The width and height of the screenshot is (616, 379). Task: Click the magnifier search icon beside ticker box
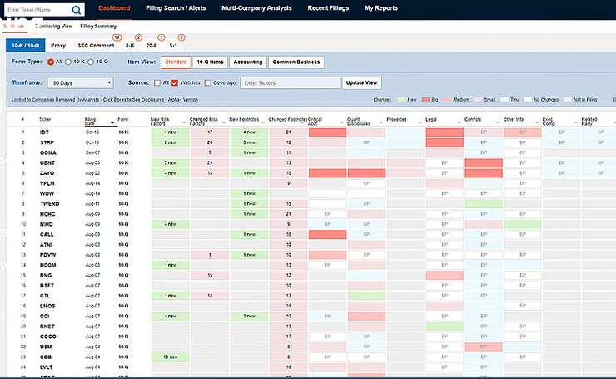(77, 10)
